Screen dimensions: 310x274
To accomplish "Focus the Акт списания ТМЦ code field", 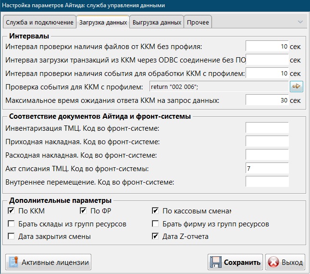I will [x=267, y=168].
